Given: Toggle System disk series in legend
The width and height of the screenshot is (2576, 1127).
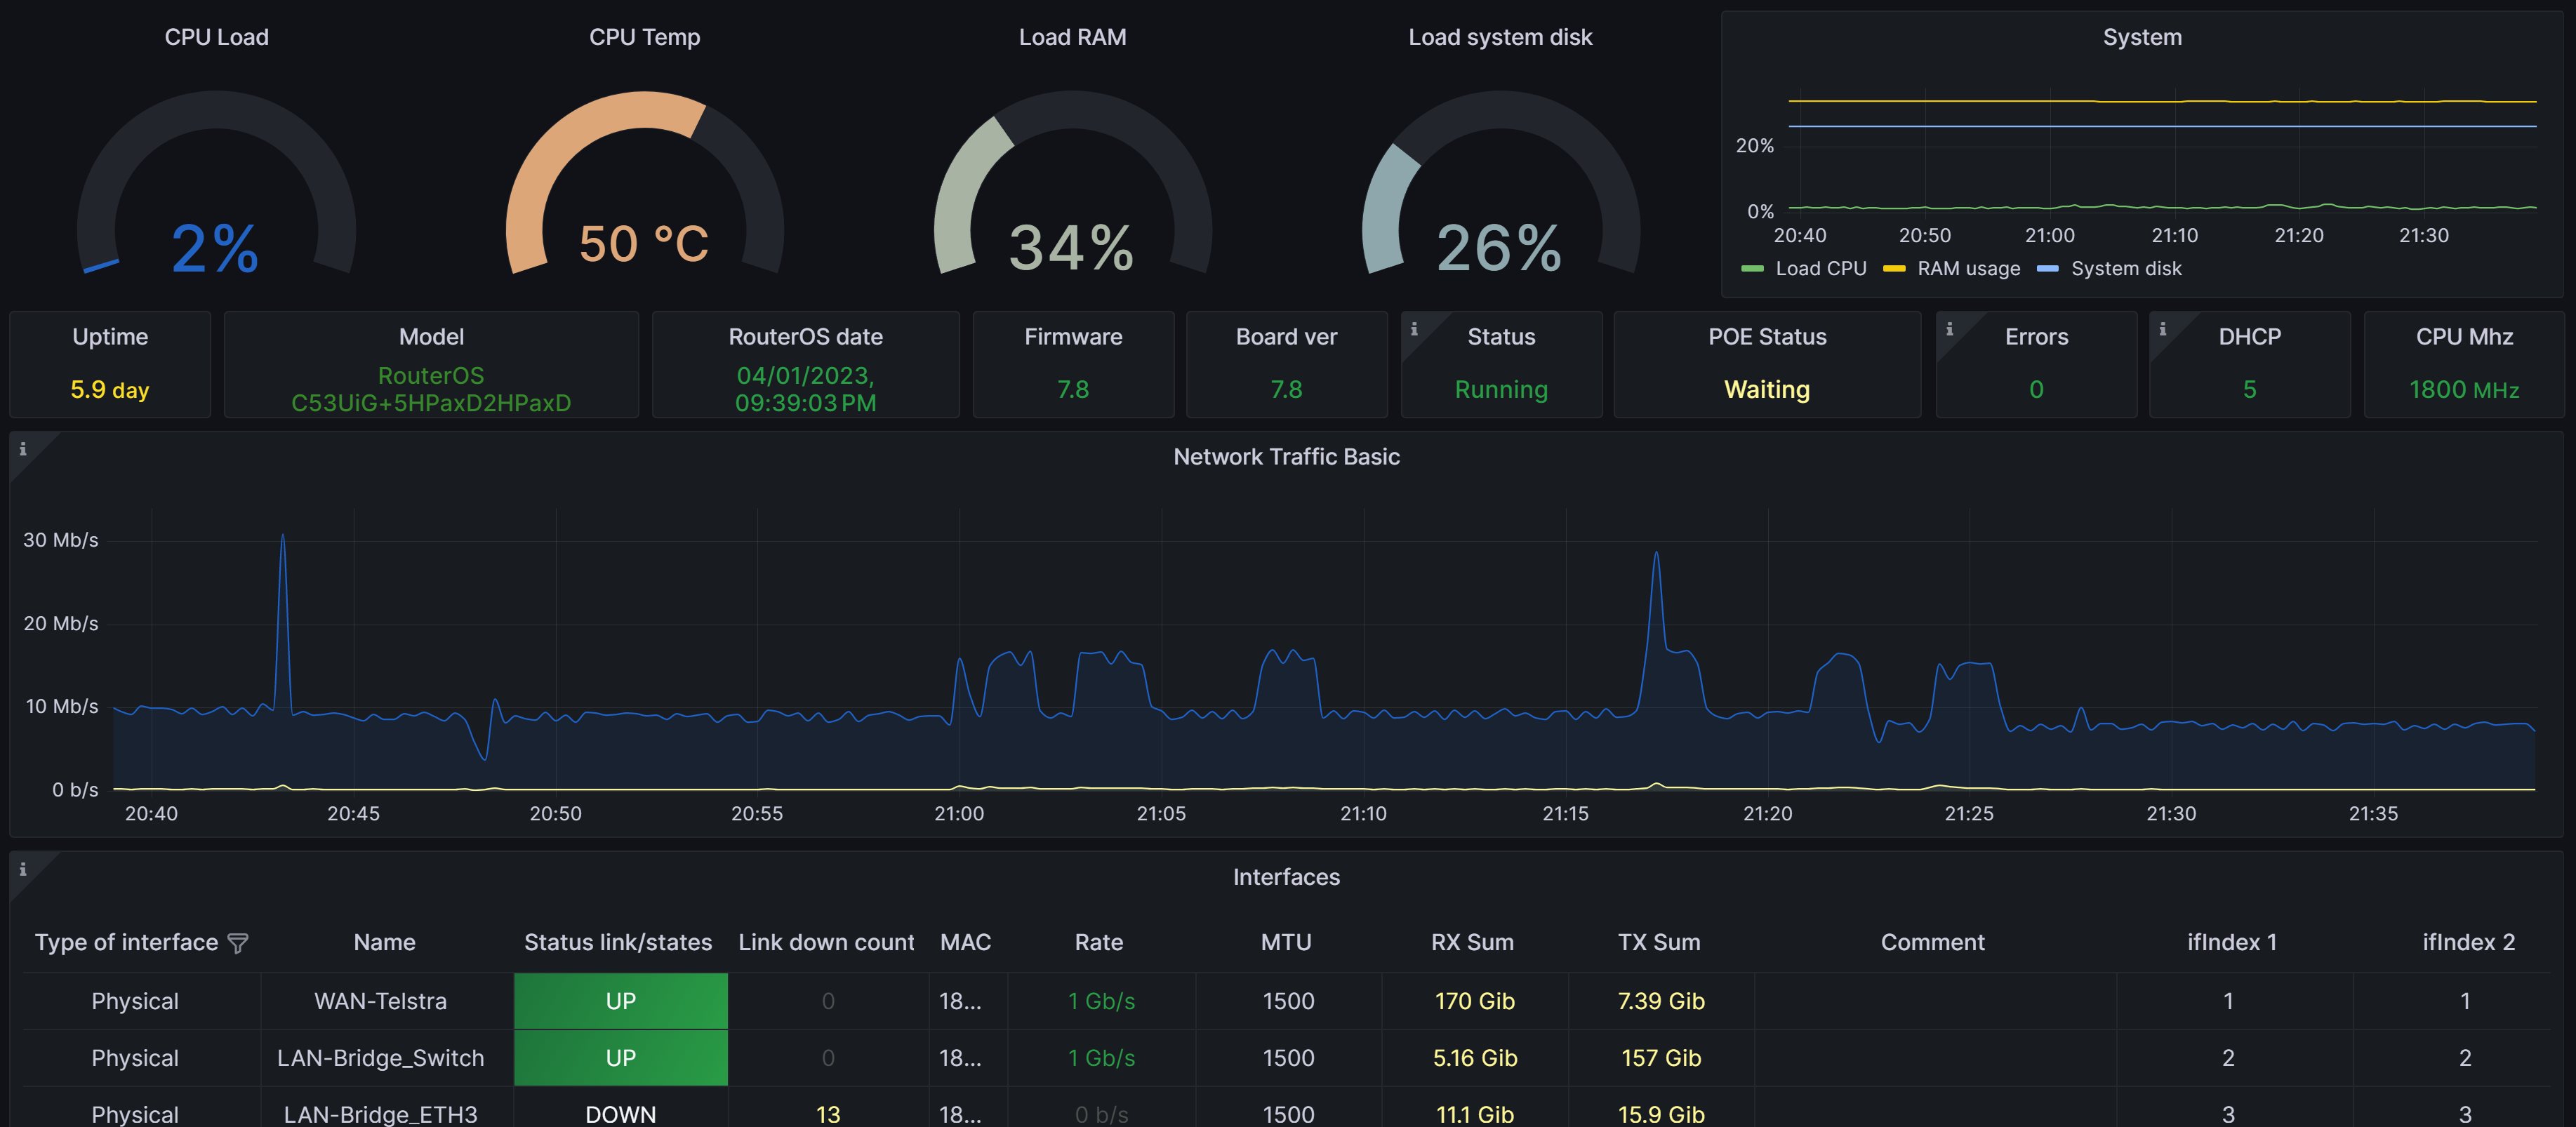Looking at the screenshot, I should (x=2125, y=268).
